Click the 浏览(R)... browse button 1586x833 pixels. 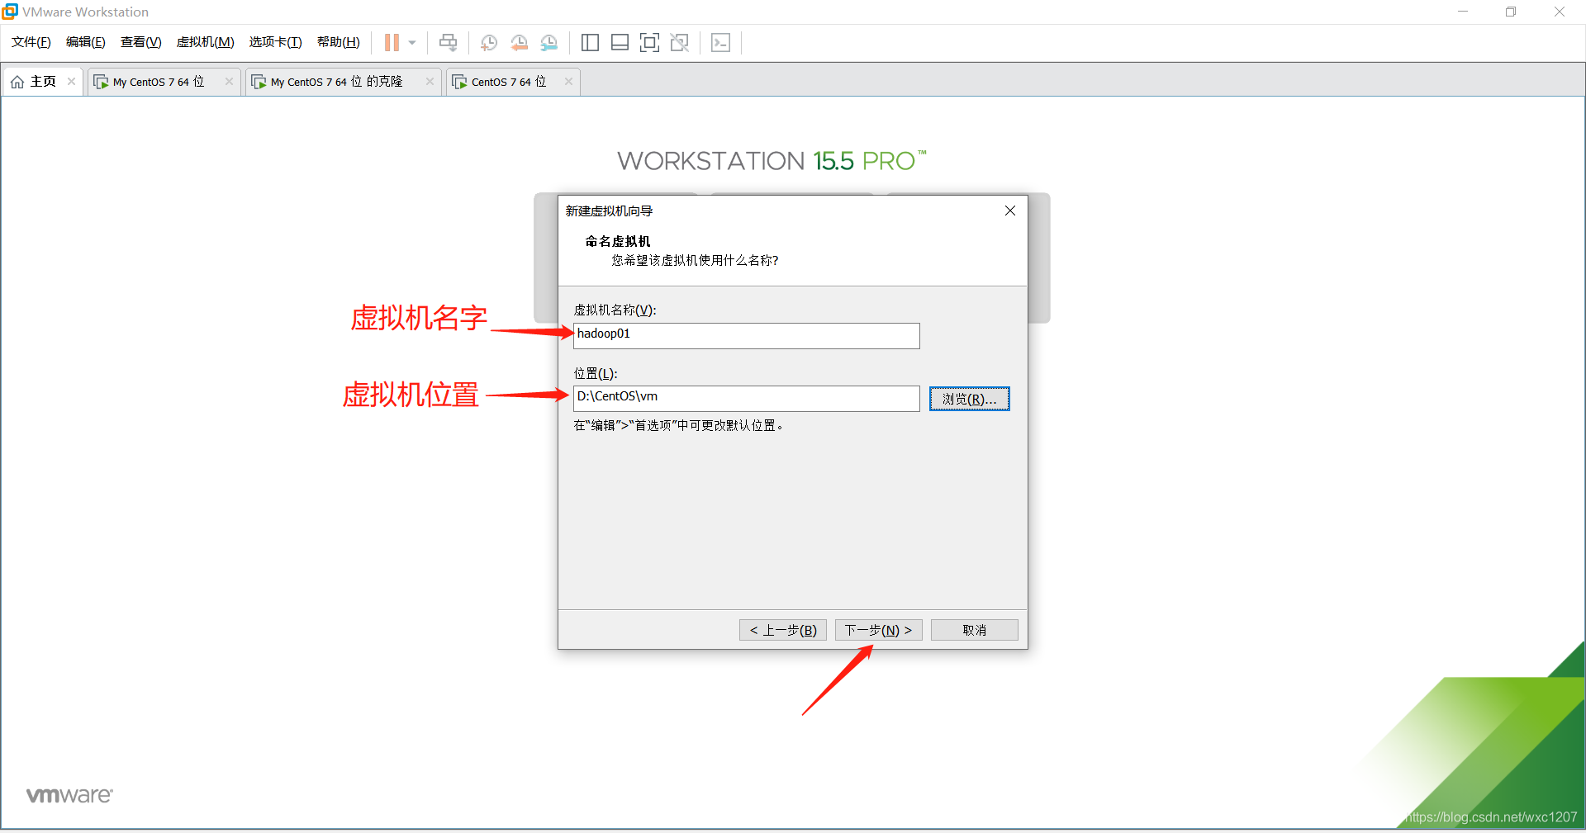pyautogui.click(x=970, y=399)
